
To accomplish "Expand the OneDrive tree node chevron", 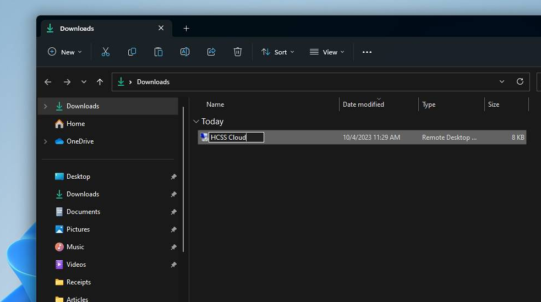I will pos(45,141).
